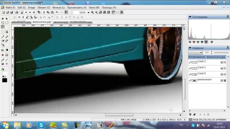
Task: Click the canvas horizontal scrollbar thumb
Action: click(x=119, y=115)
